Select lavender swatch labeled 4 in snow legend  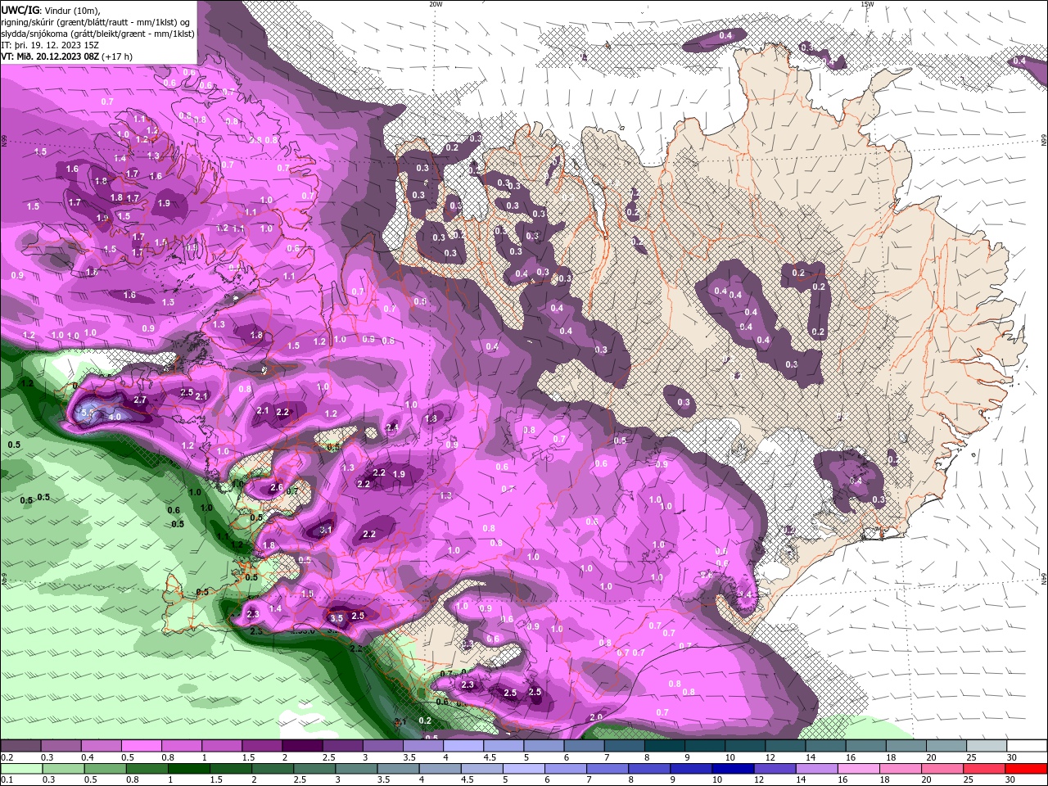pos(463,746)
